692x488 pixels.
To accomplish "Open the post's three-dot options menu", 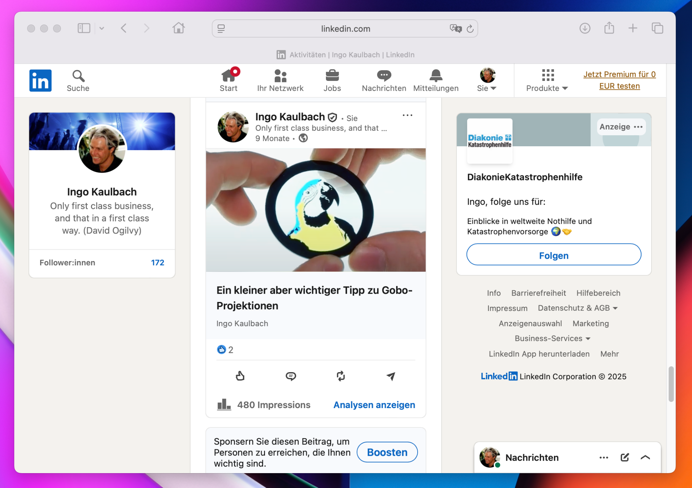I will point(407,116).
